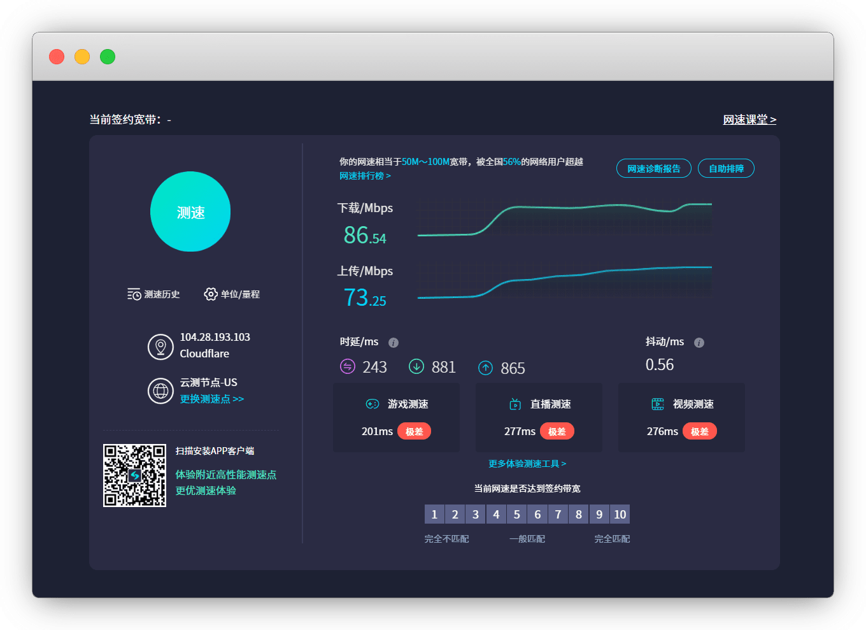Open 更多体验测速工具 for more tools
The height and width of the screenshot is (630, 866).
click(x=527, y=464)
